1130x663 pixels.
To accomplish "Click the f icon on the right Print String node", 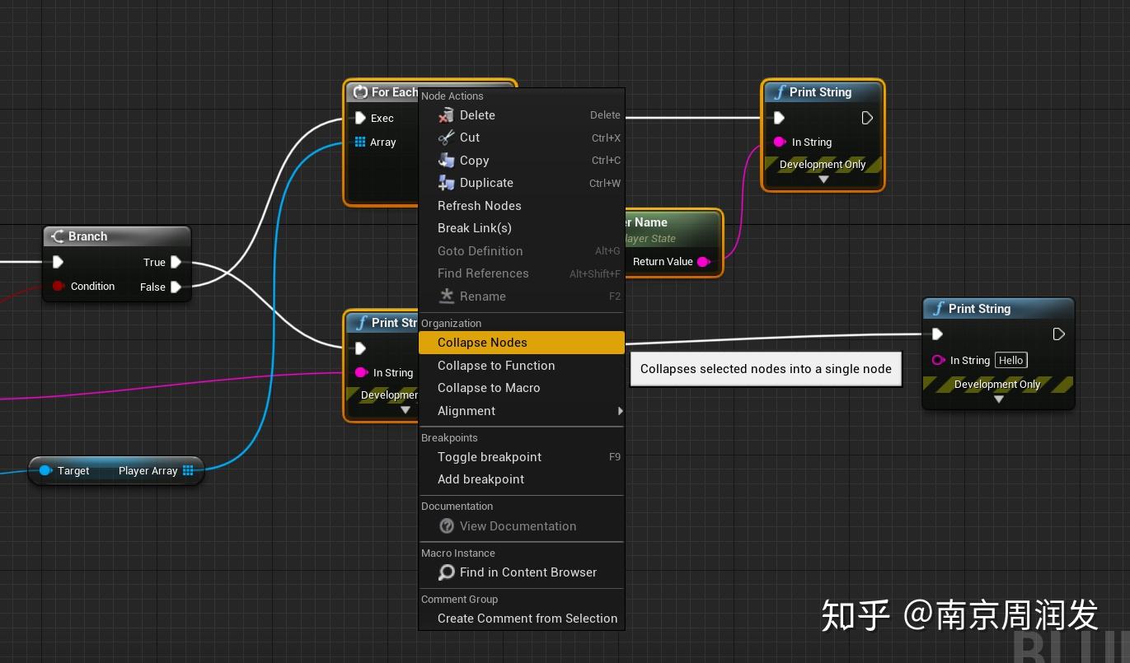I will click(x=939, y=309).
